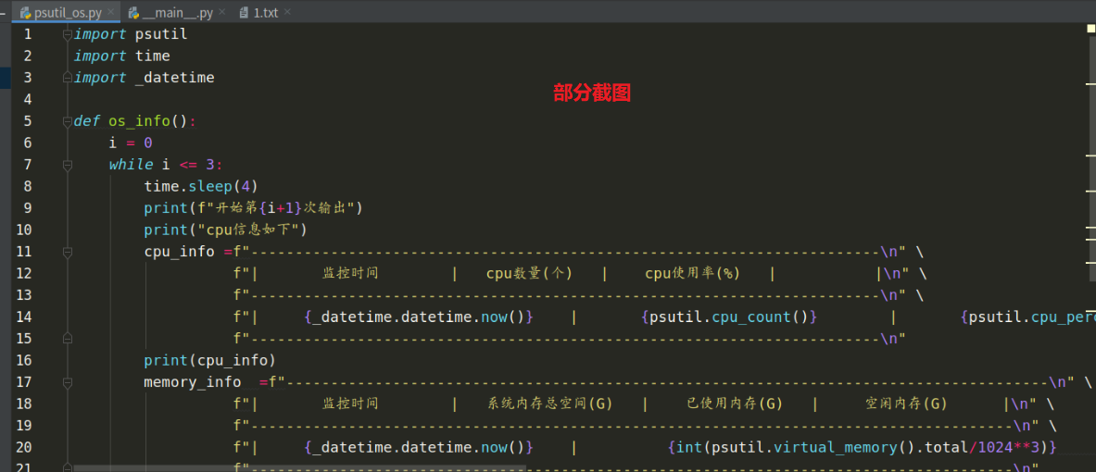The height and width of the screenshot is (472, 1096).
Task: Click line number 4 in the gutter
Action: [x=27, y=99]
